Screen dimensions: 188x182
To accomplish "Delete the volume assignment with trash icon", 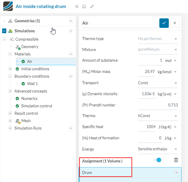I will (x=176, y=160).
